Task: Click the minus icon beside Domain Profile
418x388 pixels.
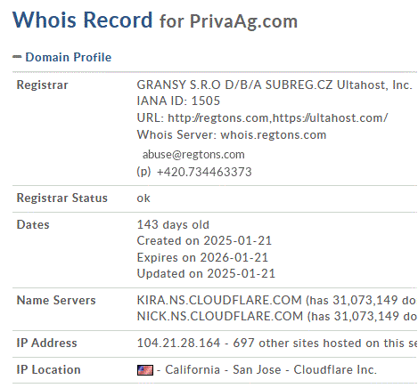Action: 17,57
